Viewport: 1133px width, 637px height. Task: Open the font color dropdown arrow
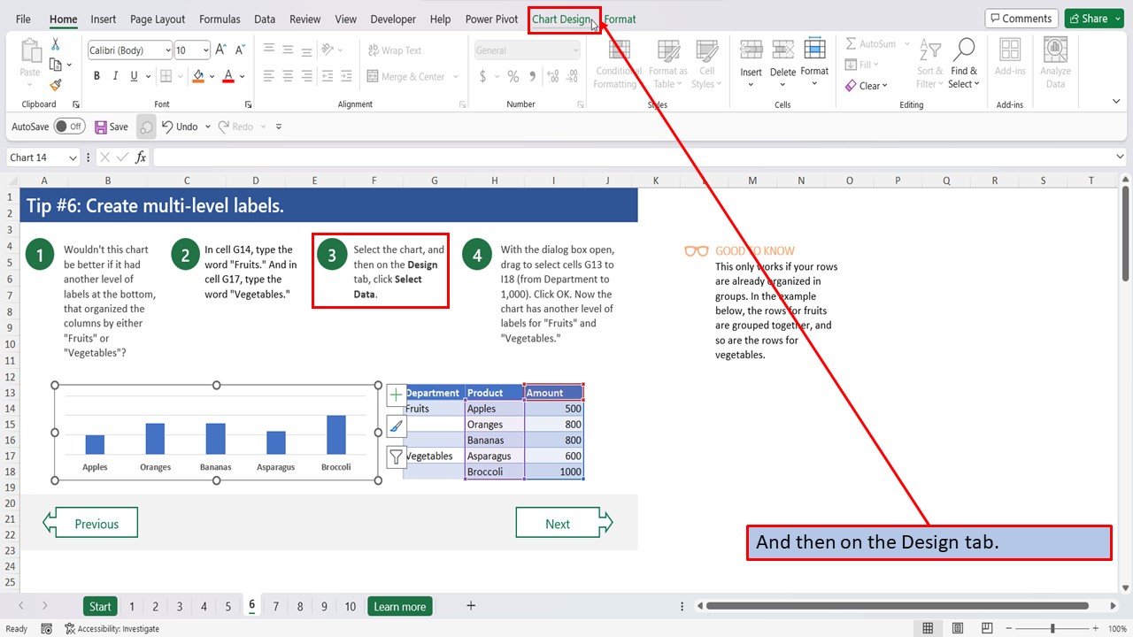241,76
